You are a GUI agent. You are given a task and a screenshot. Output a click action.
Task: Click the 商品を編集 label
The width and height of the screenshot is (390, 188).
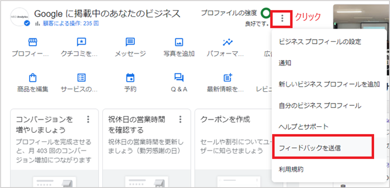(32, 89)
